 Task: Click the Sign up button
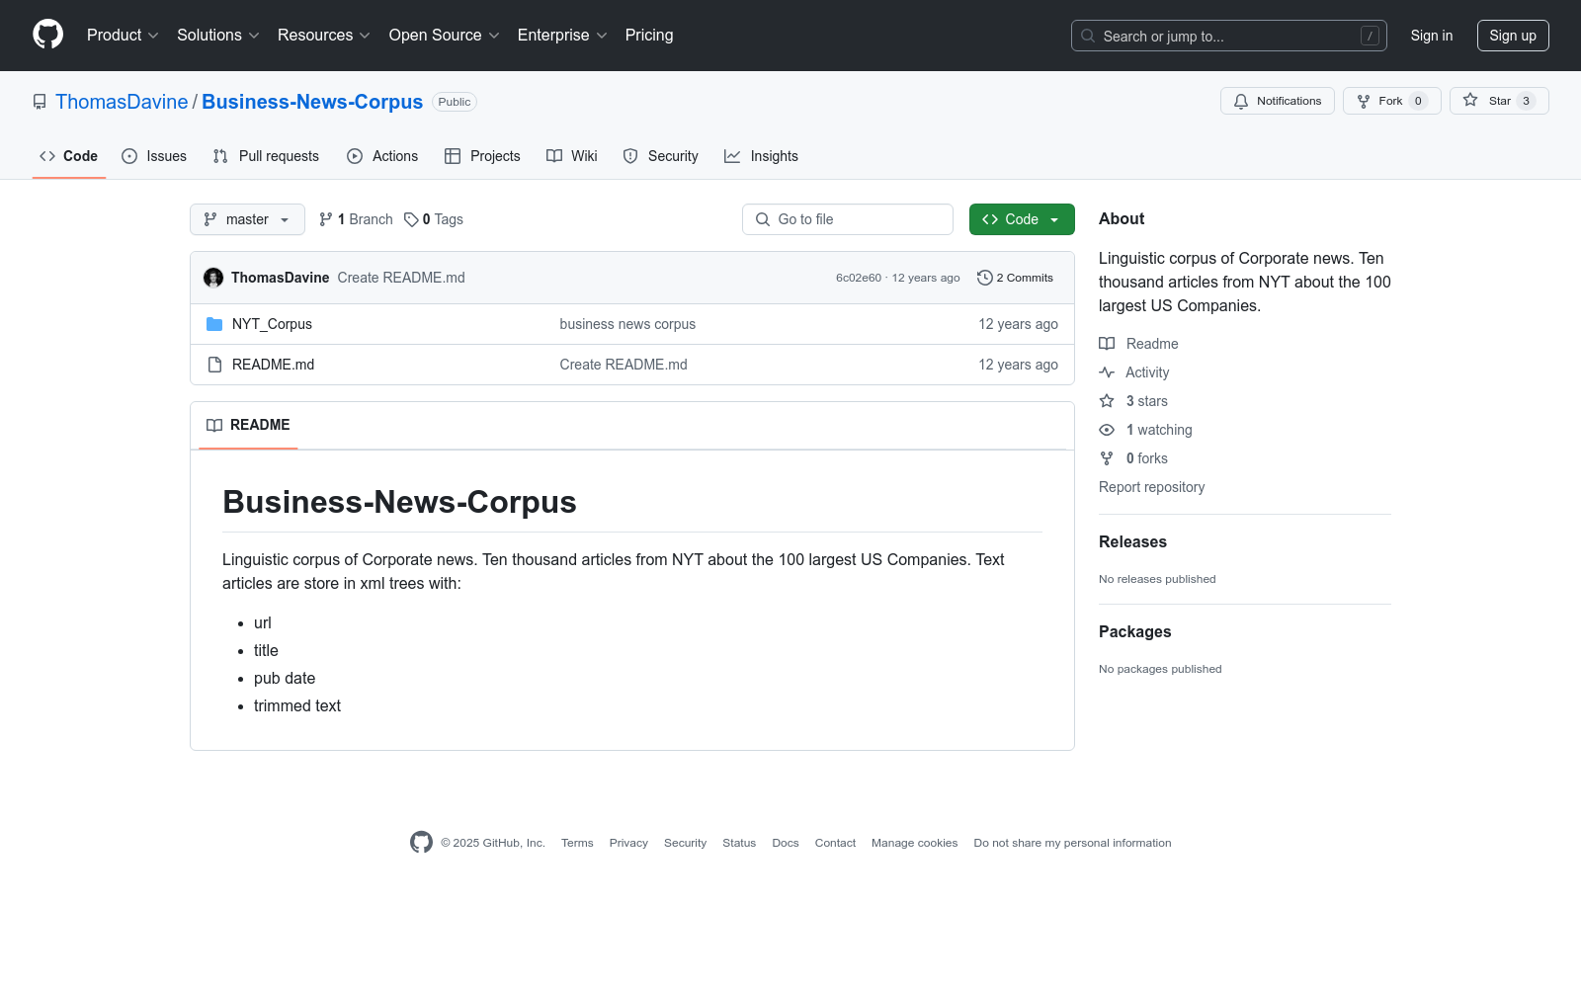[x=1513, y=36]
